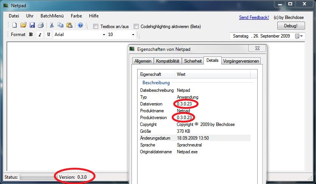Toggle italic formatting

40,35
